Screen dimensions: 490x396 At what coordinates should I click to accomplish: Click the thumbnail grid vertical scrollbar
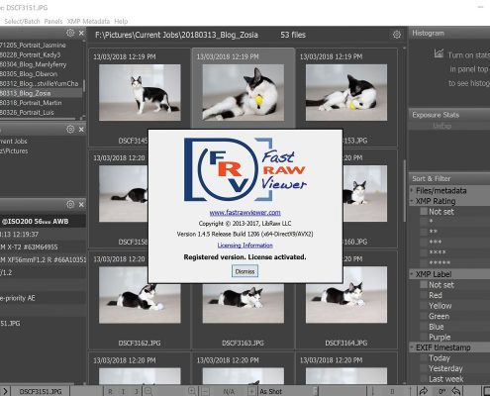404,191
